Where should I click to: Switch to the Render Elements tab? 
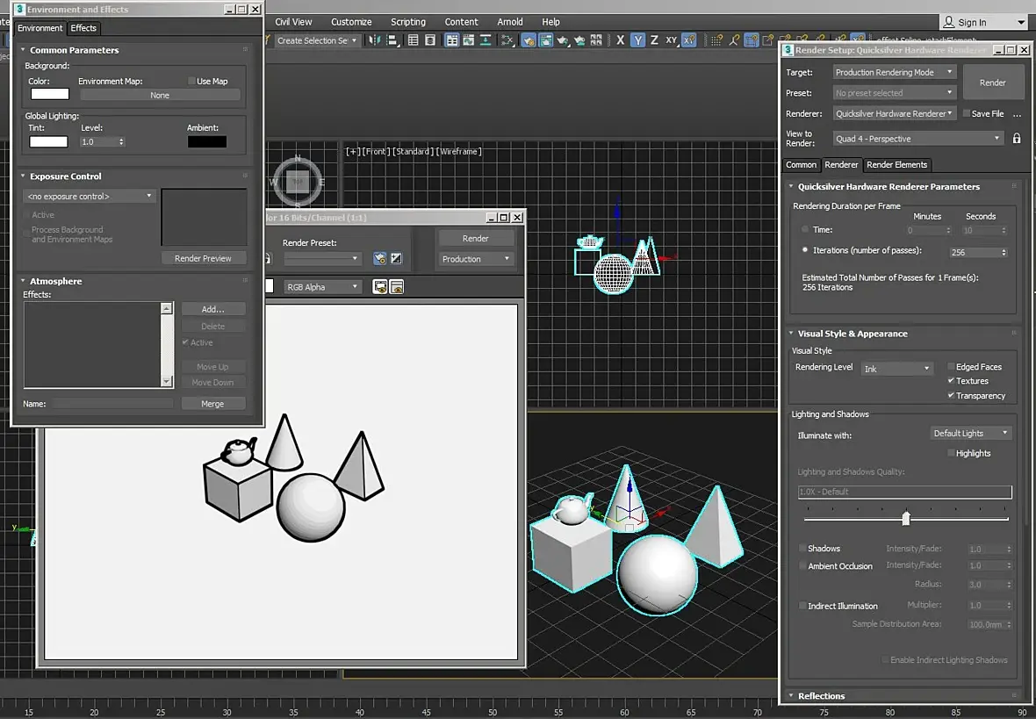tap(896, 164)
